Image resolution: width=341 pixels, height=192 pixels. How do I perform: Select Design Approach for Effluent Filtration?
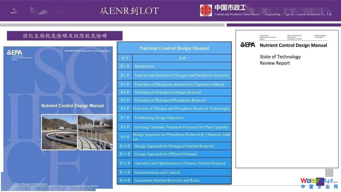[x=165, y=154]
